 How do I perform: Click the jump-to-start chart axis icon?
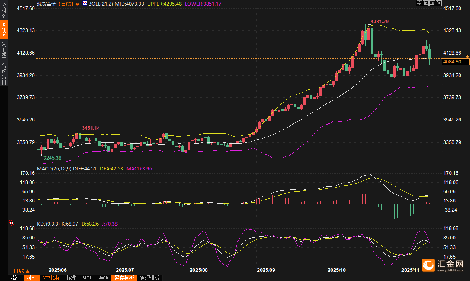click(426, 3)
